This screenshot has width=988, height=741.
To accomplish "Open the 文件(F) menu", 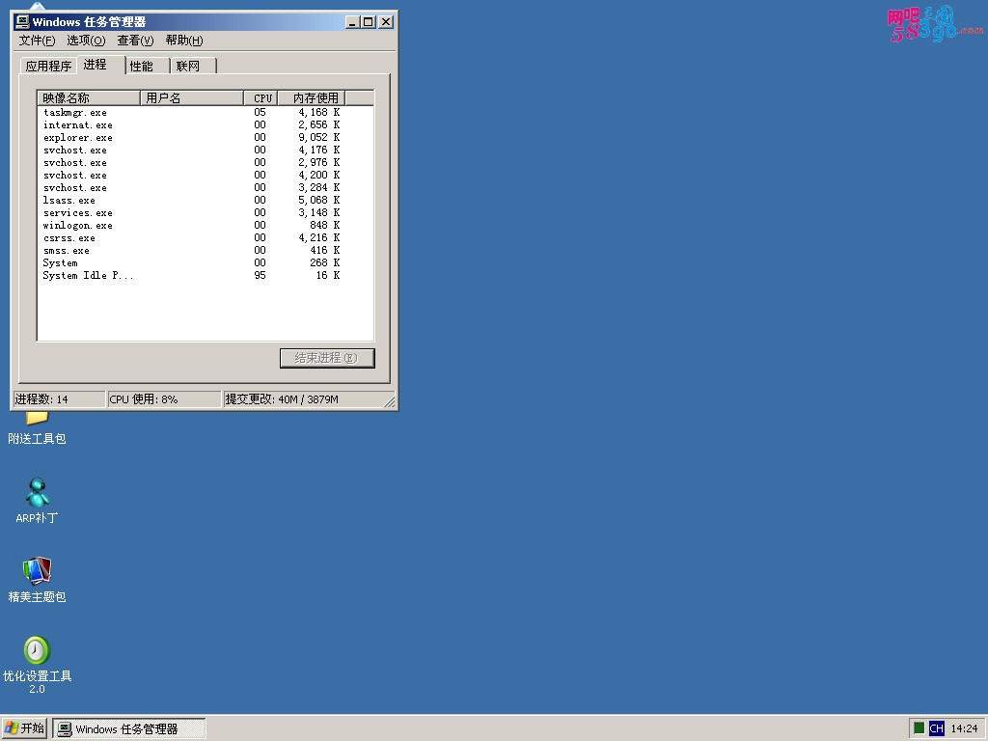I will click(x=37, y=41).
